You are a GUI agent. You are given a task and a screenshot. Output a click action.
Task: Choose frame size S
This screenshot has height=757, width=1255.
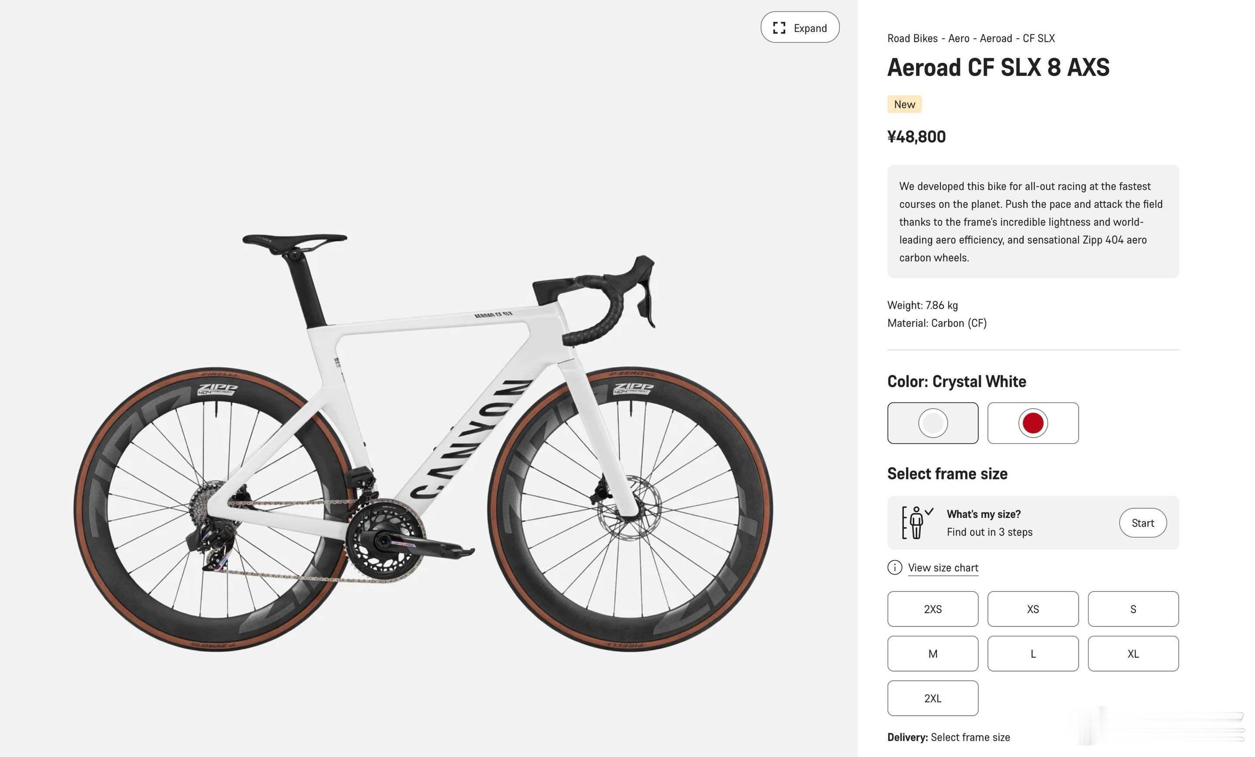1133,609
